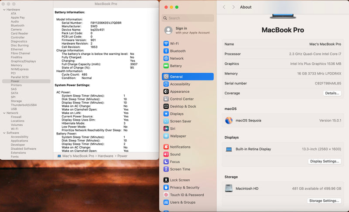Click Full Charge Capacity value 3907
This screenshot has height=212, width=349.
(134, 64)
